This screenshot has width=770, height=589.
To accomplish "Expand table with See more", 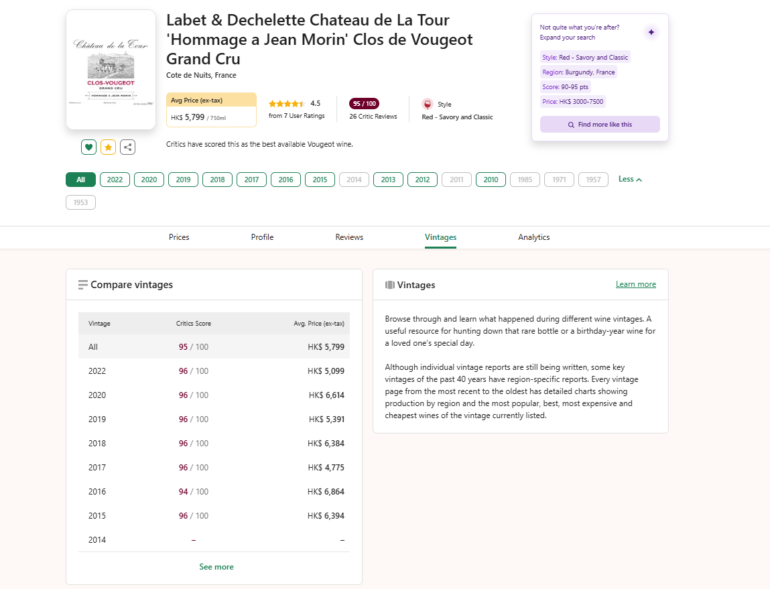I will 216,567.
